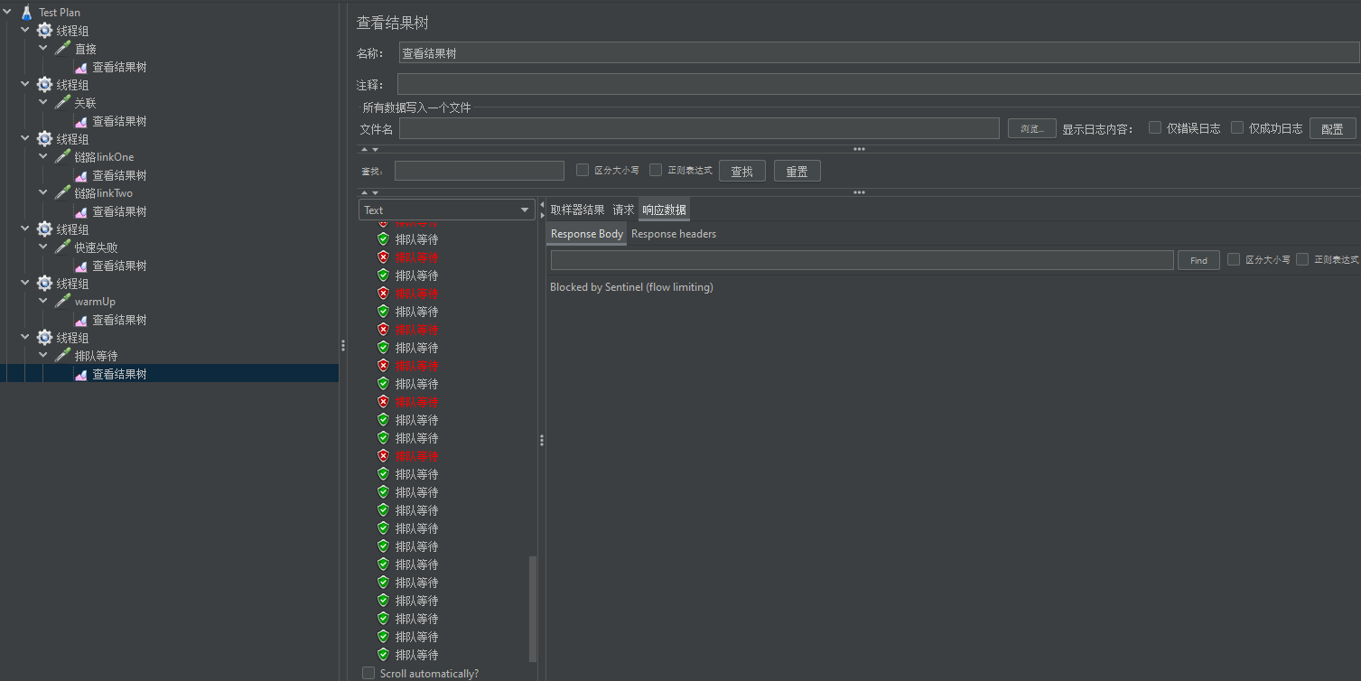Screen dimensions: 1361x681
Task: Click the bottom-most green success shield icon
Action: point(383,655)
